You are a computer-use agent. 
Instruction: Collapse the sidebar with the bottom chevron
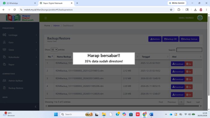click(x=35, y=107)
